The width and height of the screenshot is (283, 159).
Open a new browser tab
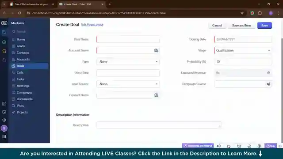(110, 4)
